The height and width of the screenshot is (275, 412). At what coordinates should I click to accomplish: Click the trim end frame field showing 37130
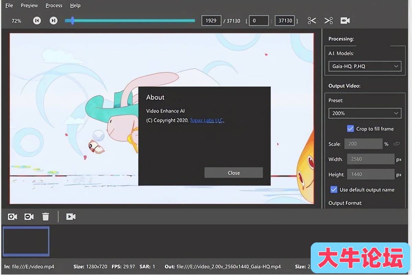pos(285,21)
